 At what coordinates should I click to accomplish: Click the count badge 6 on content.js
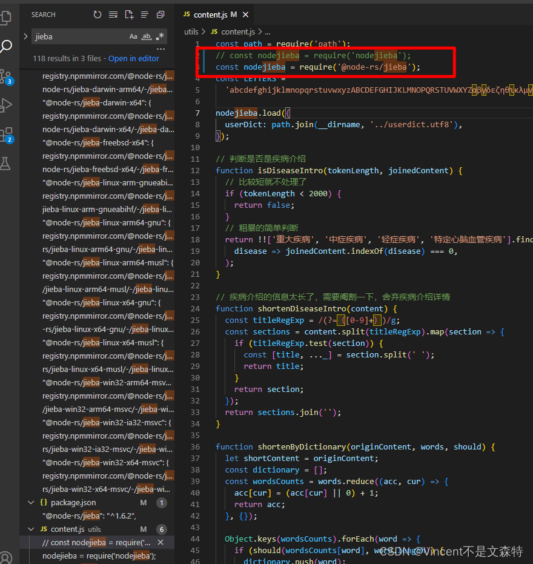tap(162, 529)
